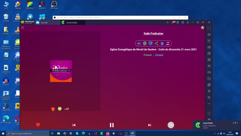Take a BlueStacks screenshot
The image size is (241, 136).
209,66
